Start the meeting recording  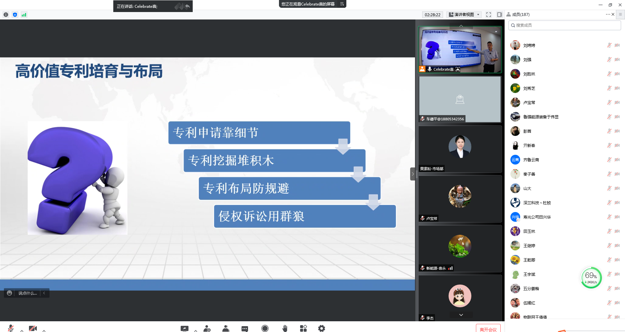(x=265, y=328)
